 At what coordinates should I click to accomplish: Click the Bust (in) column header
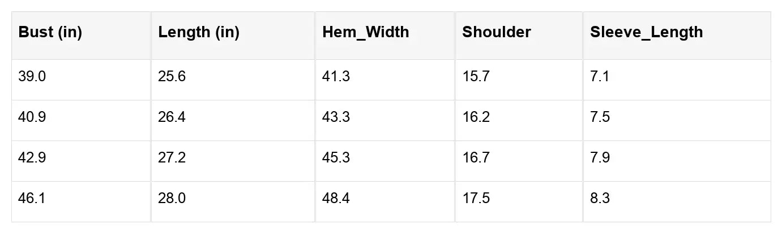point(50,32)
